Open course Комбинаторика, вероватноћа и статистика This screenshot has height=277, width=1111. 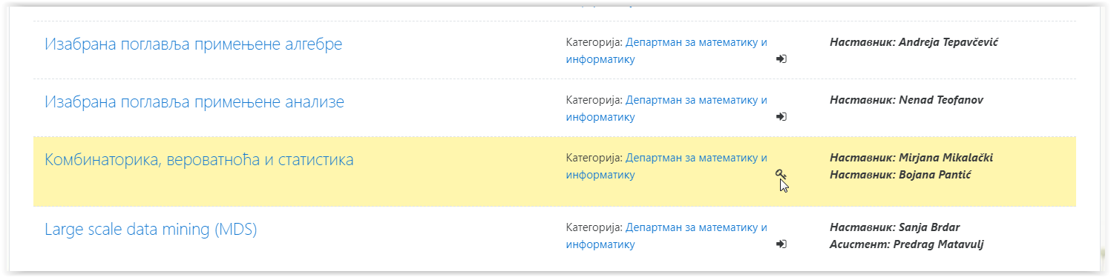click(199, 160)
